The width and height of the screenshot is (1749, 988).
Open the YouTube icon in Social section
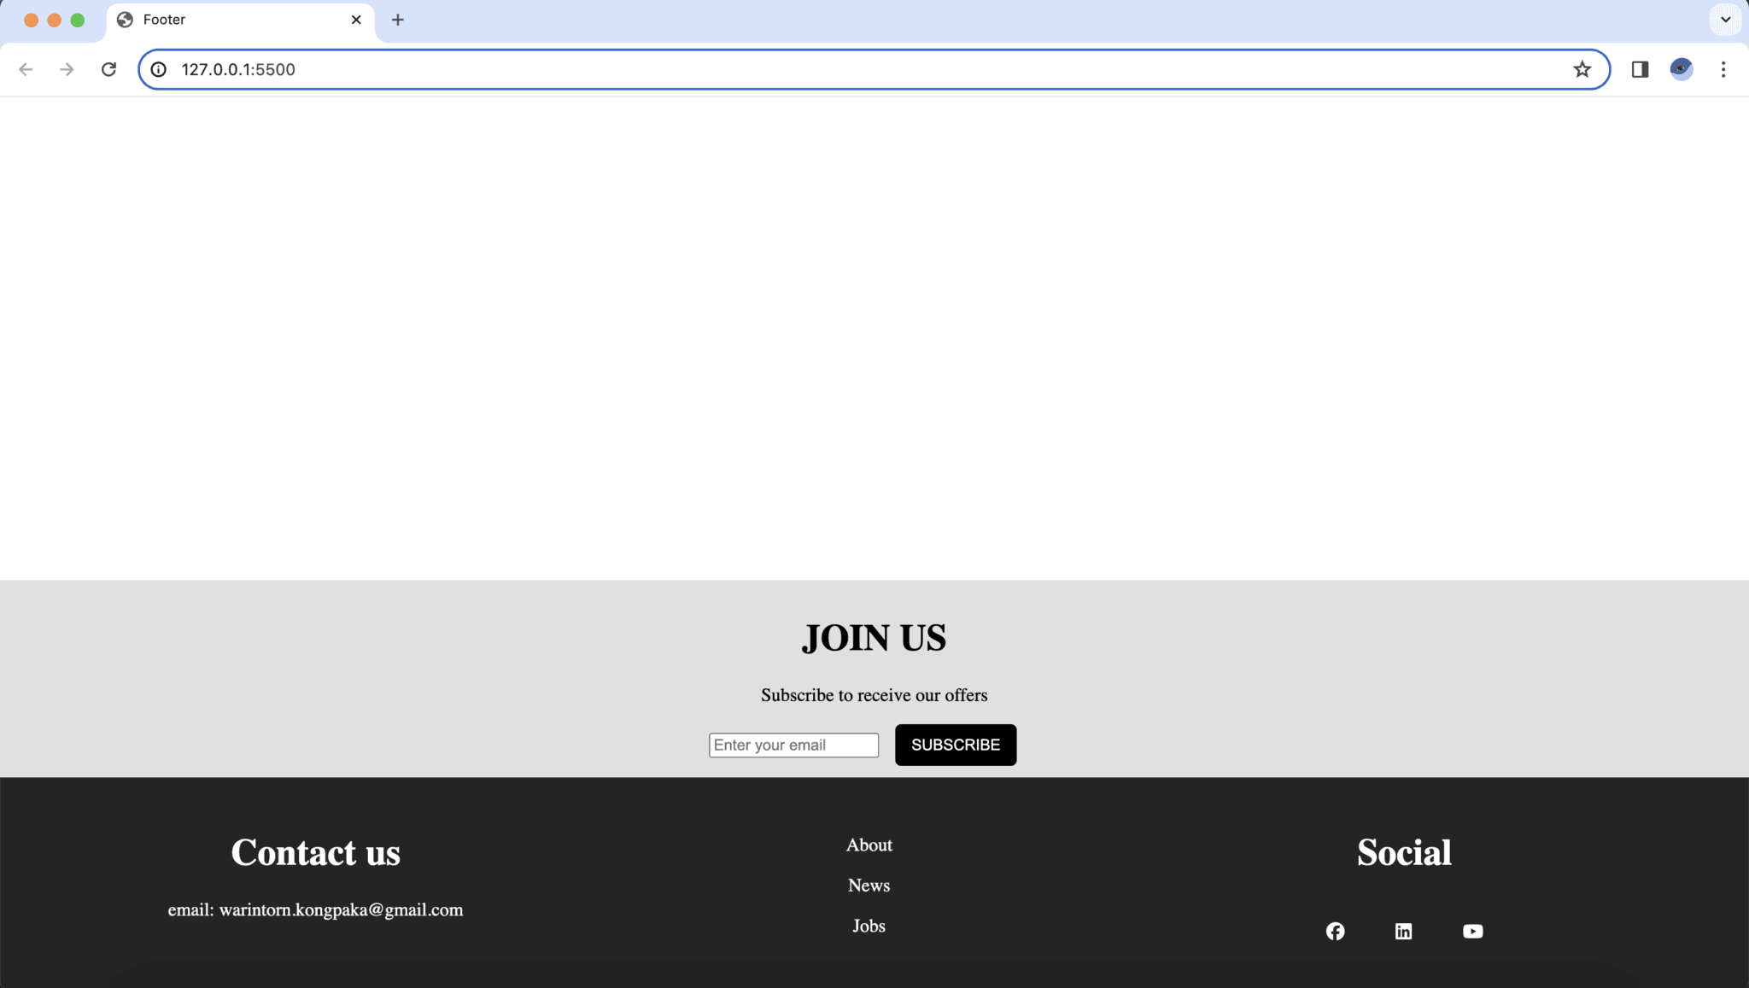[x=1472, y=931]
